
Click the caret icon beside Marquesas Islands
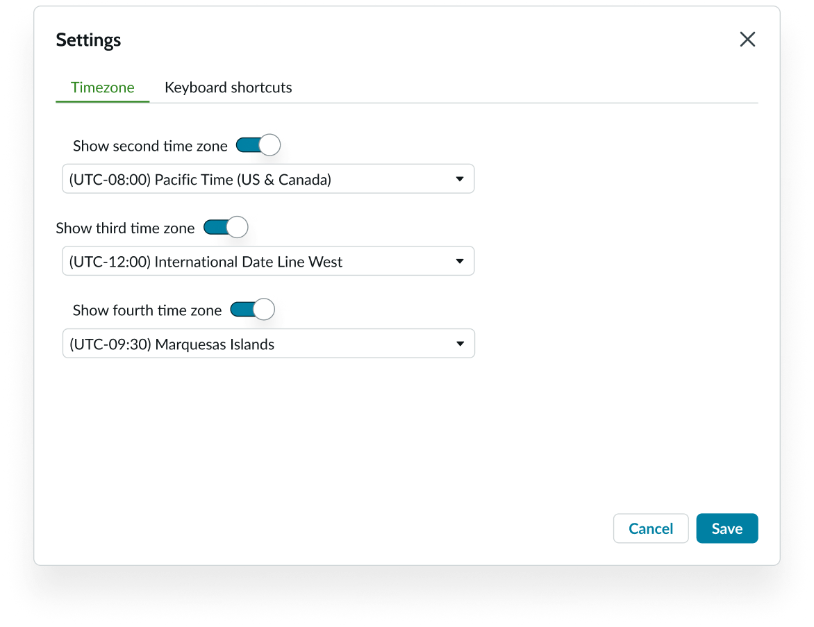[460, 343]
